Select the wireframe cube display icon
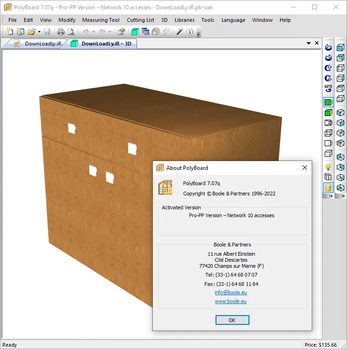This screenshot has width=347, height=349. 328,133
